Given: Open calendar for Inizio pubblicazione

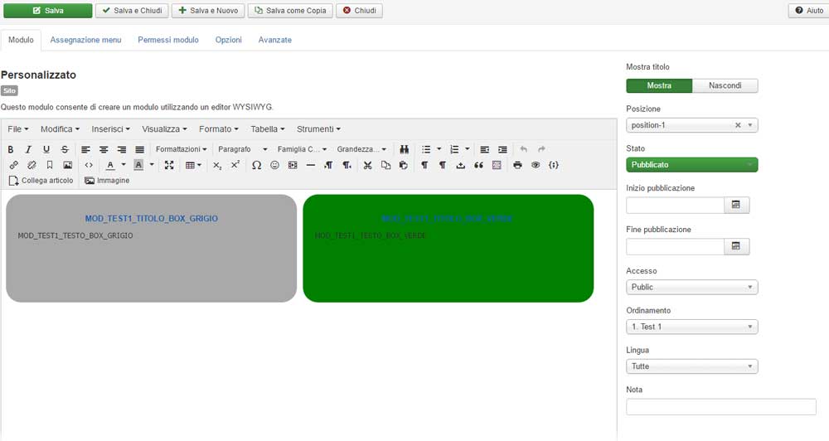Looking at the screenshot, I should point(736,205).
